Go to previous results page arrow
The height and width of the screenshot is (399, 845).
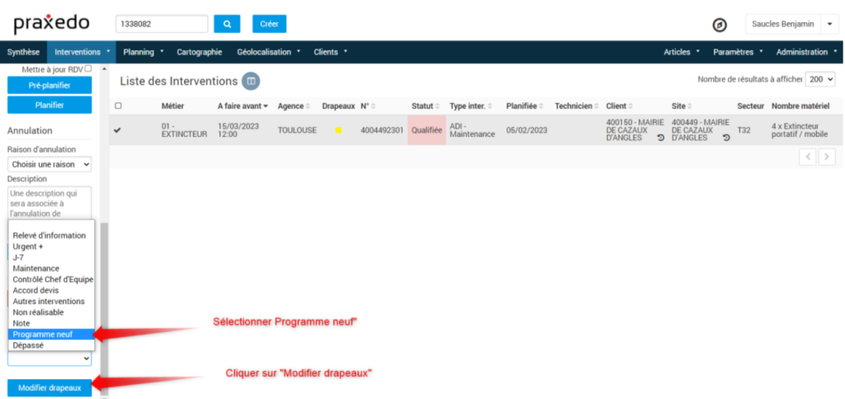[808, 157]
